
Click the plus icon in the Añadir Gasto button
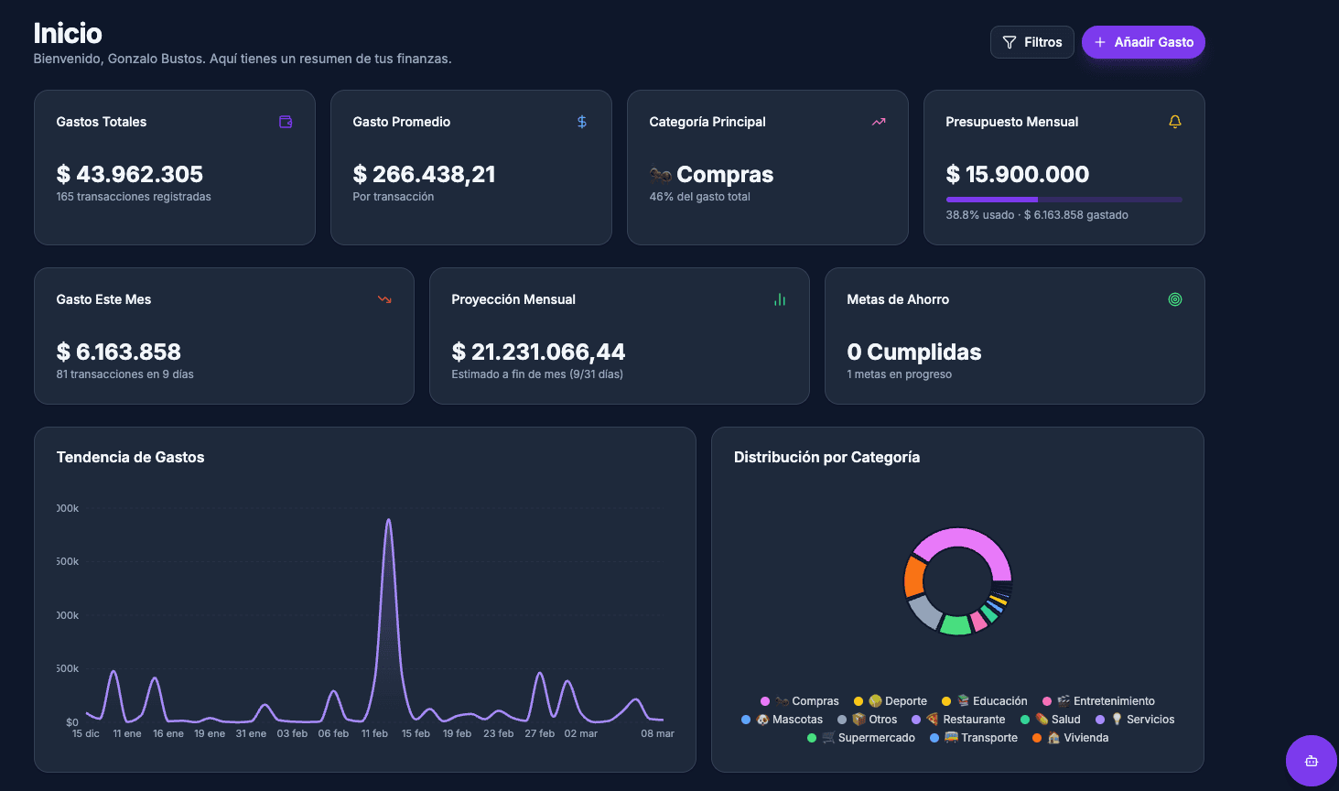1098,42
